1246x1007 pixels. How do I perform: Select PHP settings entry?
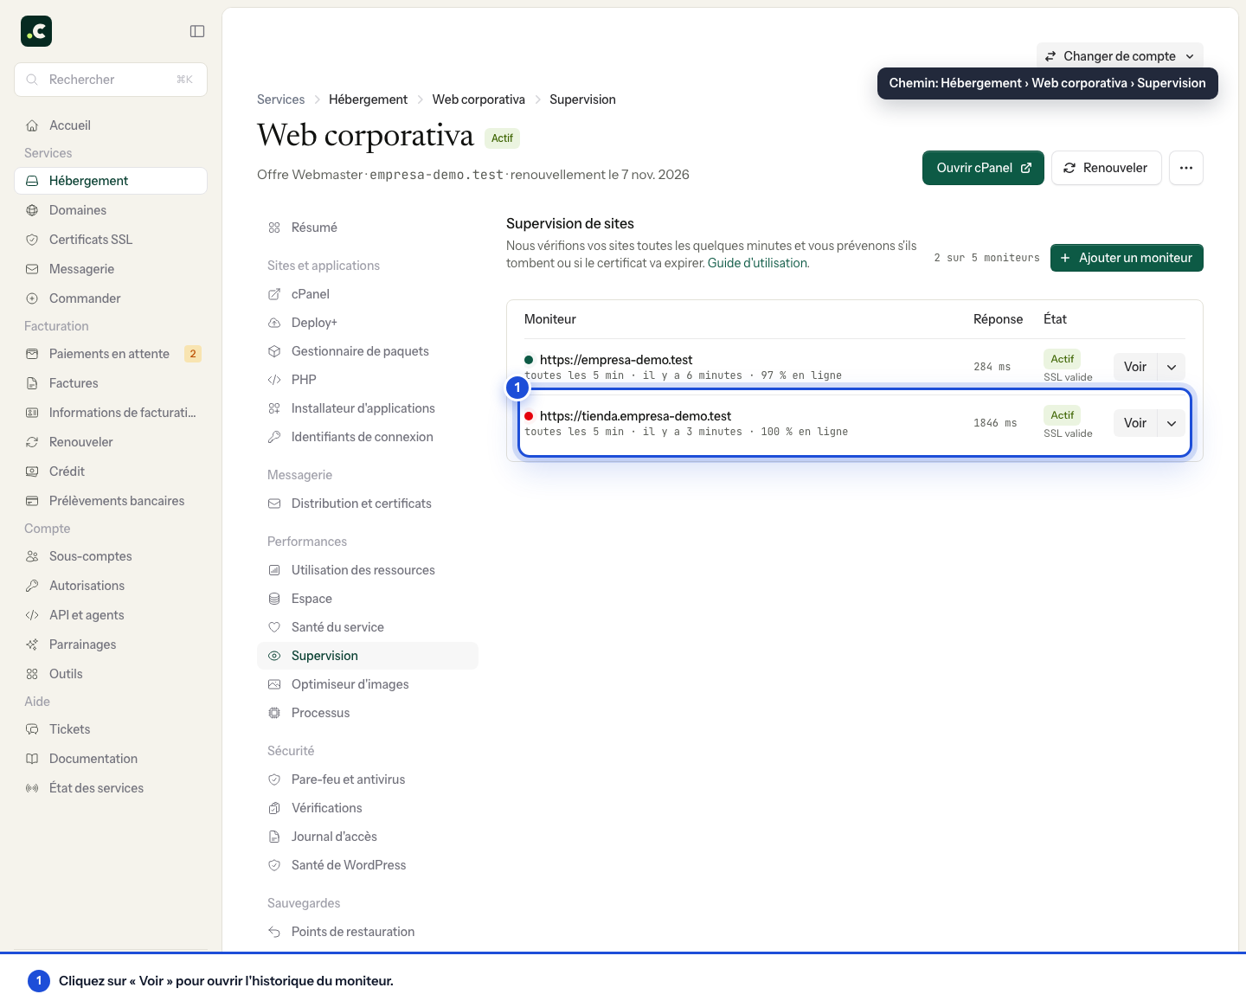point(368,380)
